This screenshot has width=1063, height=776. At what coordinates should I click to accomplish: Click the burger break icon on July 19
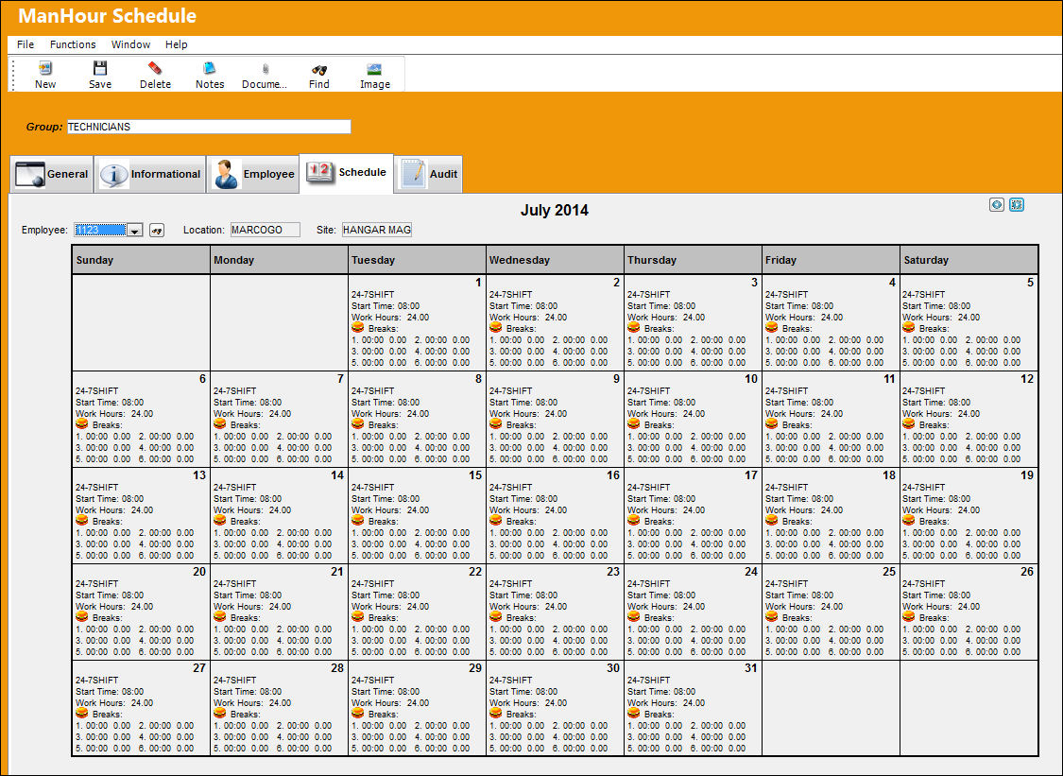pos(908,520)
